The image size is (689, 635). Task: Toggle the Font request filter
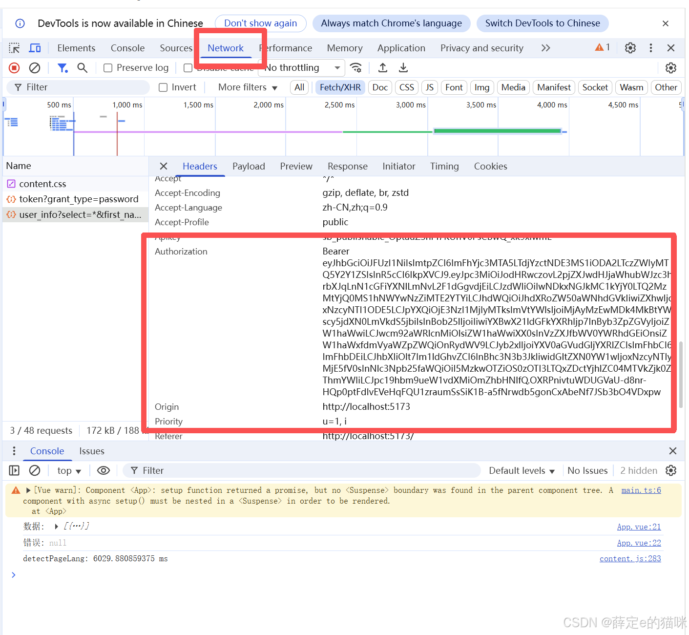coord(454,87)
